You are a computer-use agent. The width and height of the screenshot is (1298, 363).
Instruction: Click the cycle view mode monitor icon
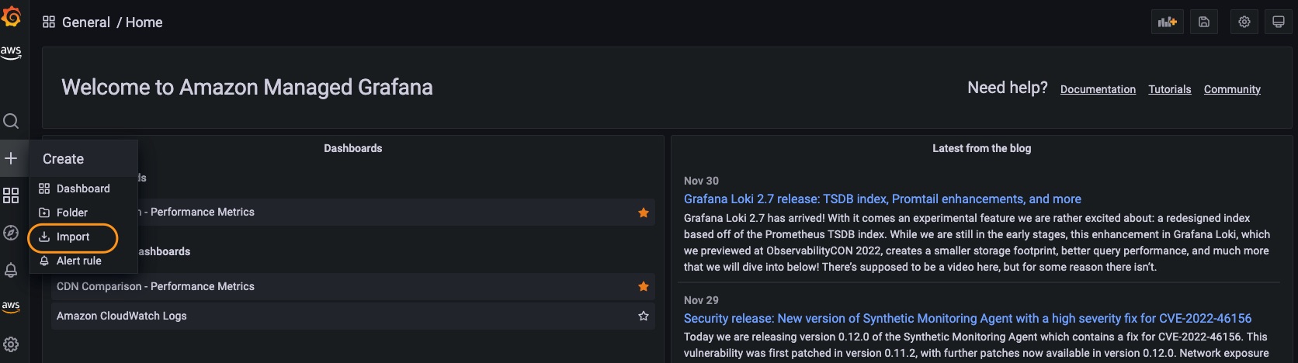tap(1279, 22)
